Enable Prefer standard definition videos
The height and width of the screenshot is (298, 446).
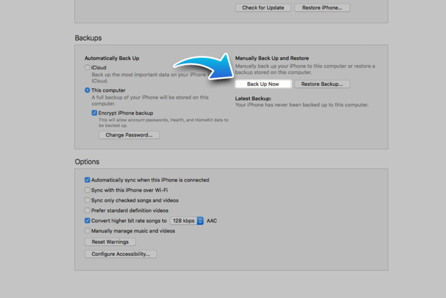[87, 210]
